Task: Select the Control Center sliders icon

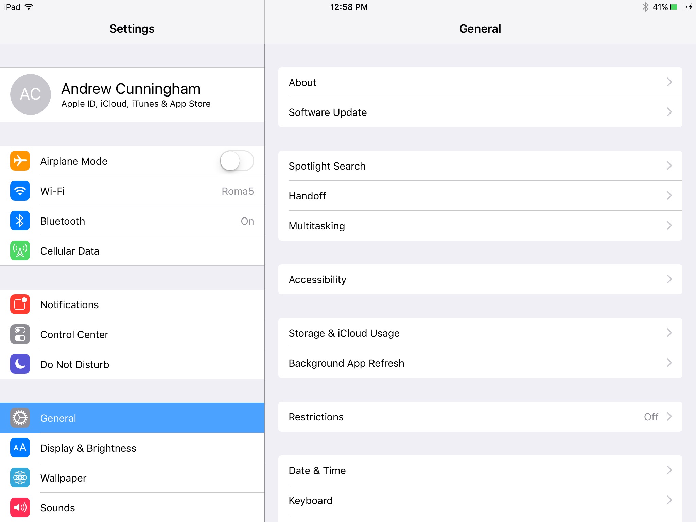Action: [x=20, y=334]
